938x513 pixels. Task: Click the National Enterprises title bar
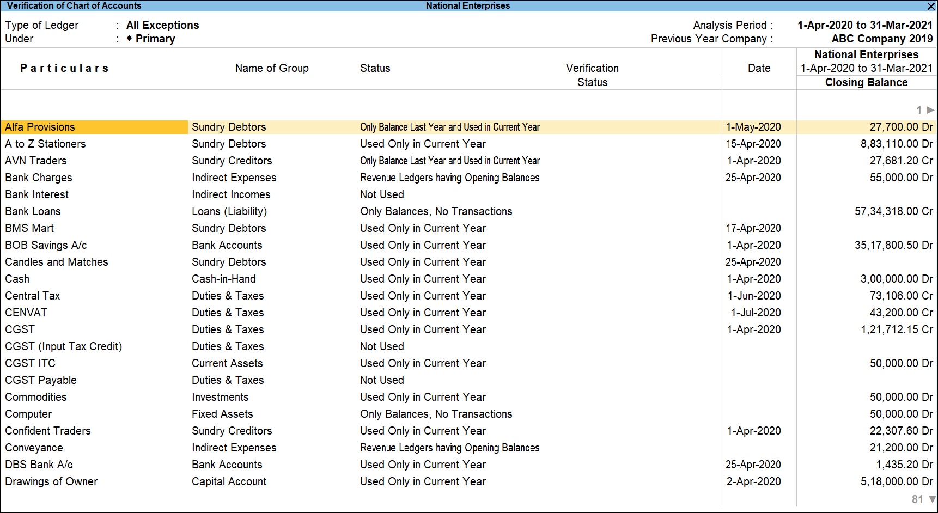click(x=467, y=6)
